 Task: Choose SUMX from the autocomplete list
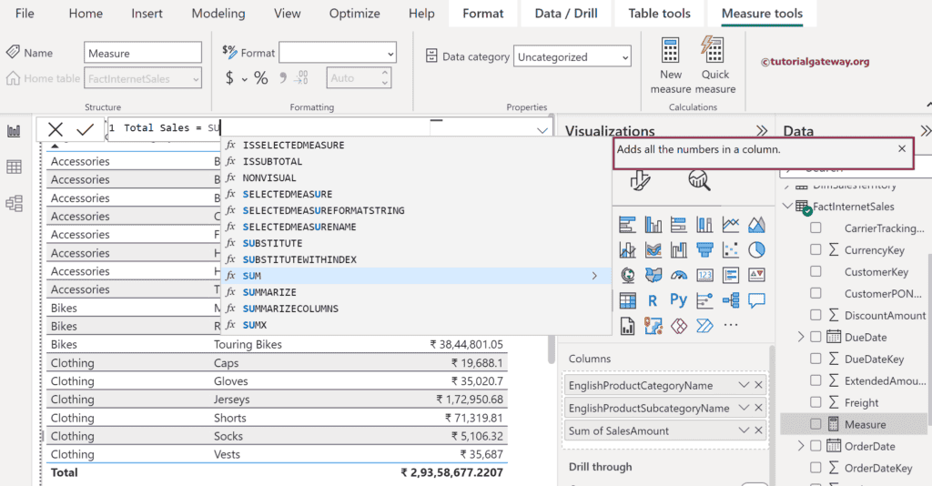pyautogui.click(x=416, y=325)
